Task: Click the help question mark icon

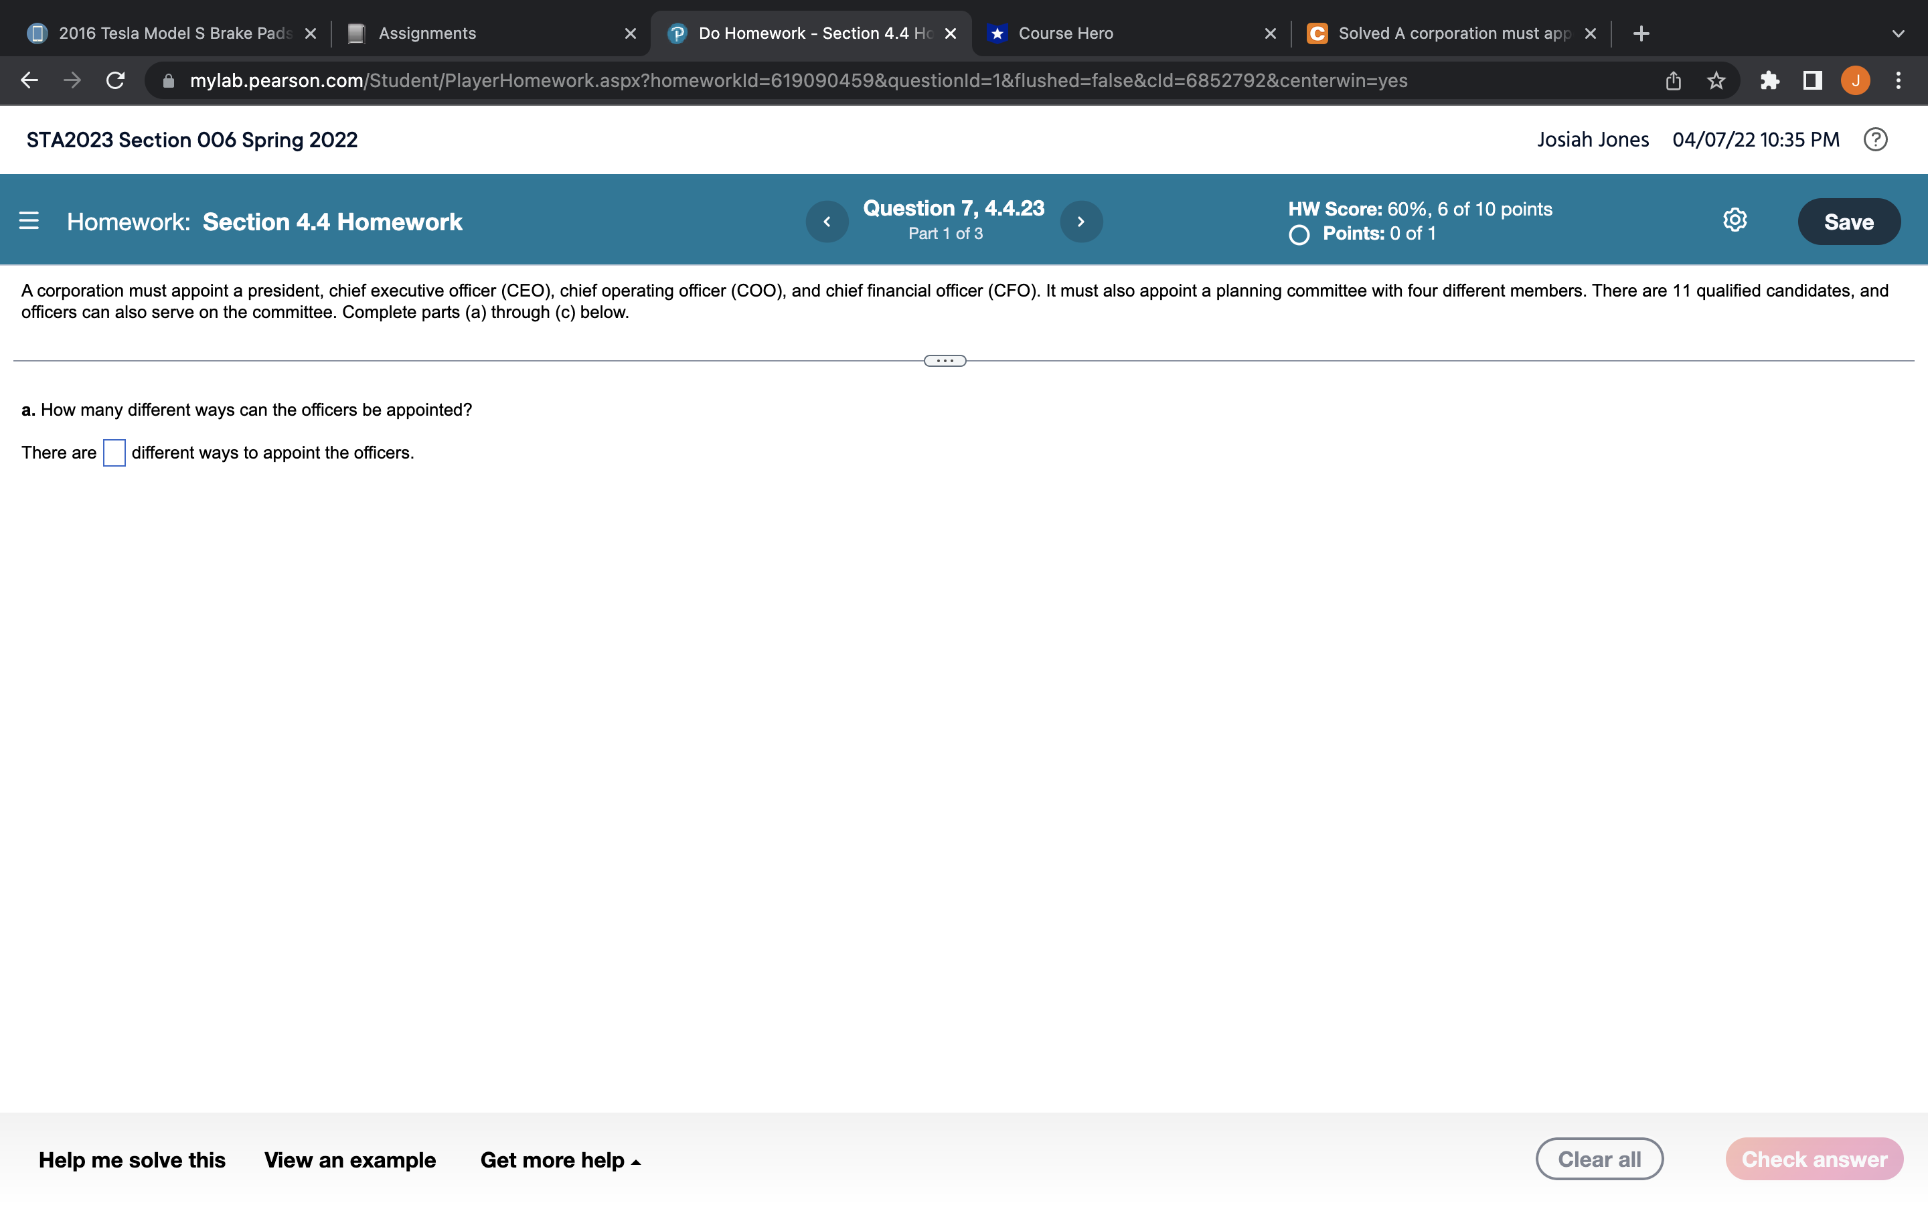Action: click(1875, 139)
